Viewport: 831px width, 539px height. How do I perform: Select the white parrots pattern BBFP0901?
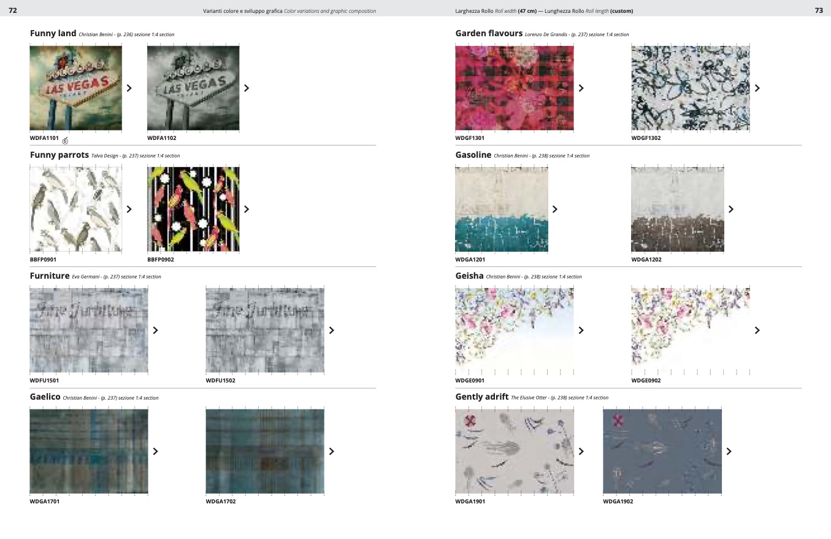(75, 209)
